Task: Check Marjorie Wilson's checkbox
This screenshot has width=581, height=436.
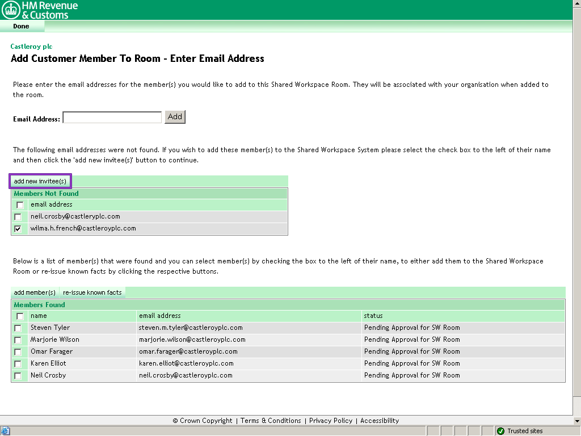Action: tap(18, 339)
